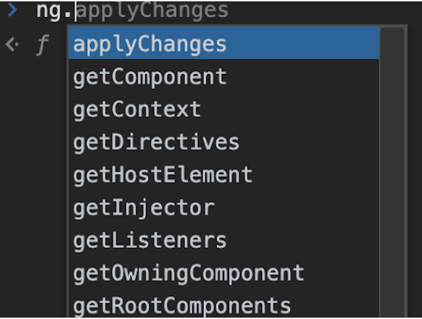Click the return-value arrow icon

(x=12, y=44)
